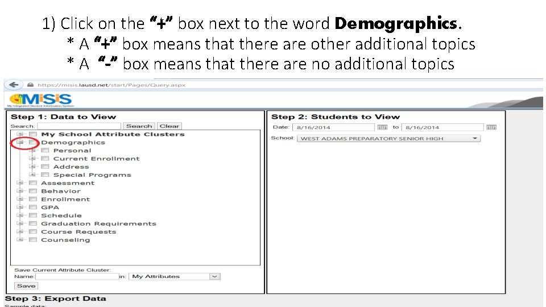Check the GPA checkbox
The width and height of the screenshot is (546, 307).
click(33, 207)
